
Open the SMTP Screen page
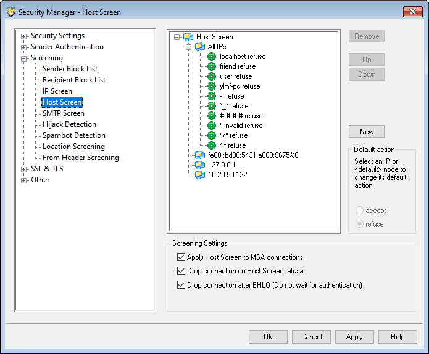pos(63,113)
